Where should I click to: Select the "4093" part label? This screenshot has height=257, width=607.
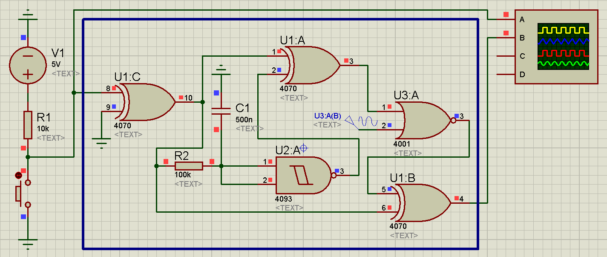coord(284,199)
